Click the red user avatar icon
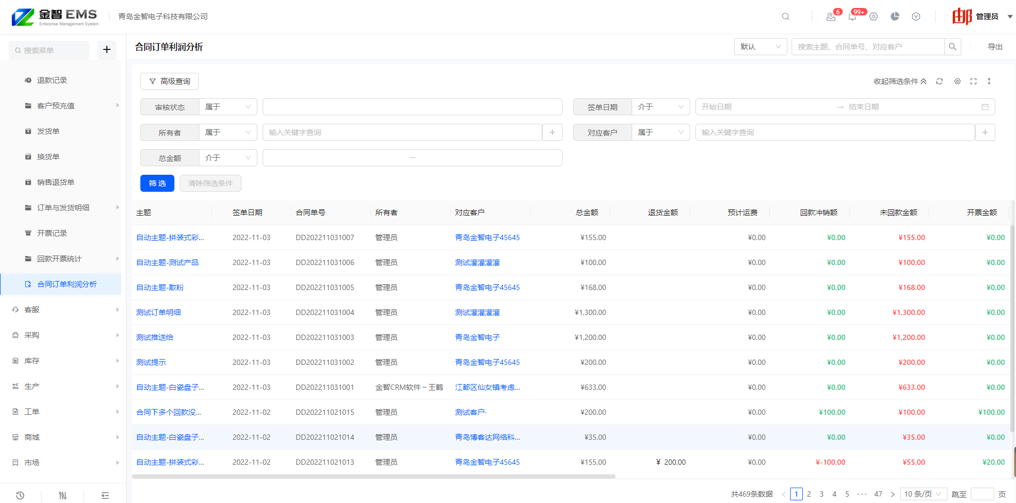This screenshot has height=503, width=1016. point(962,16)
